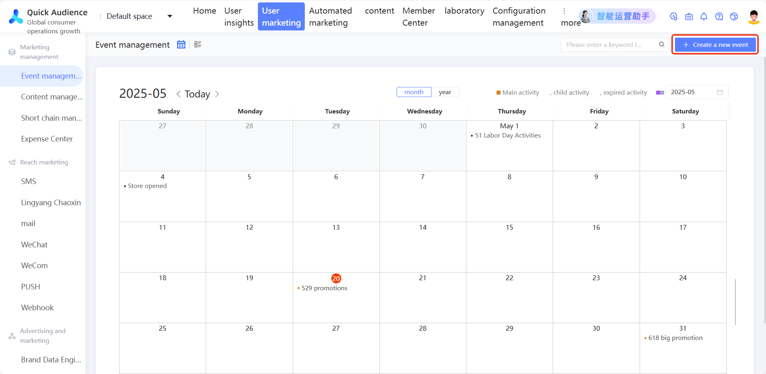Open the briefcase task icon
Image resolution: width=766 pixels, height=374 pixels.
[x=689, y=16]
